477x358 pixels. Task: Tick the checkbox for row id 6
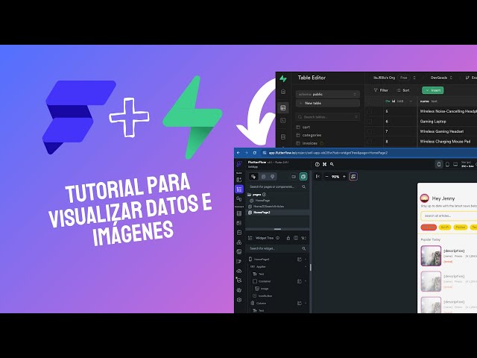369,122
